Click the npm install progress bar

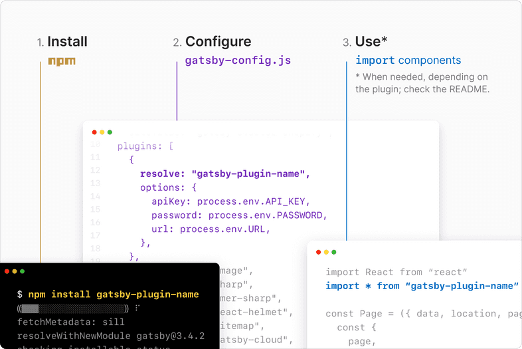click(74, 308)
